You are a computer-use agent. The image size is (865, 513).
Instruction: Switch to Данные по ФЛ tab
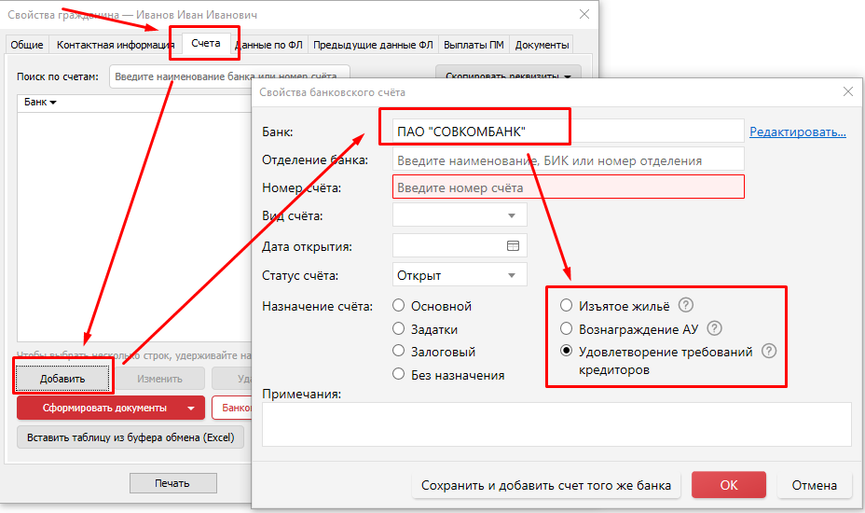pos(269,45)
